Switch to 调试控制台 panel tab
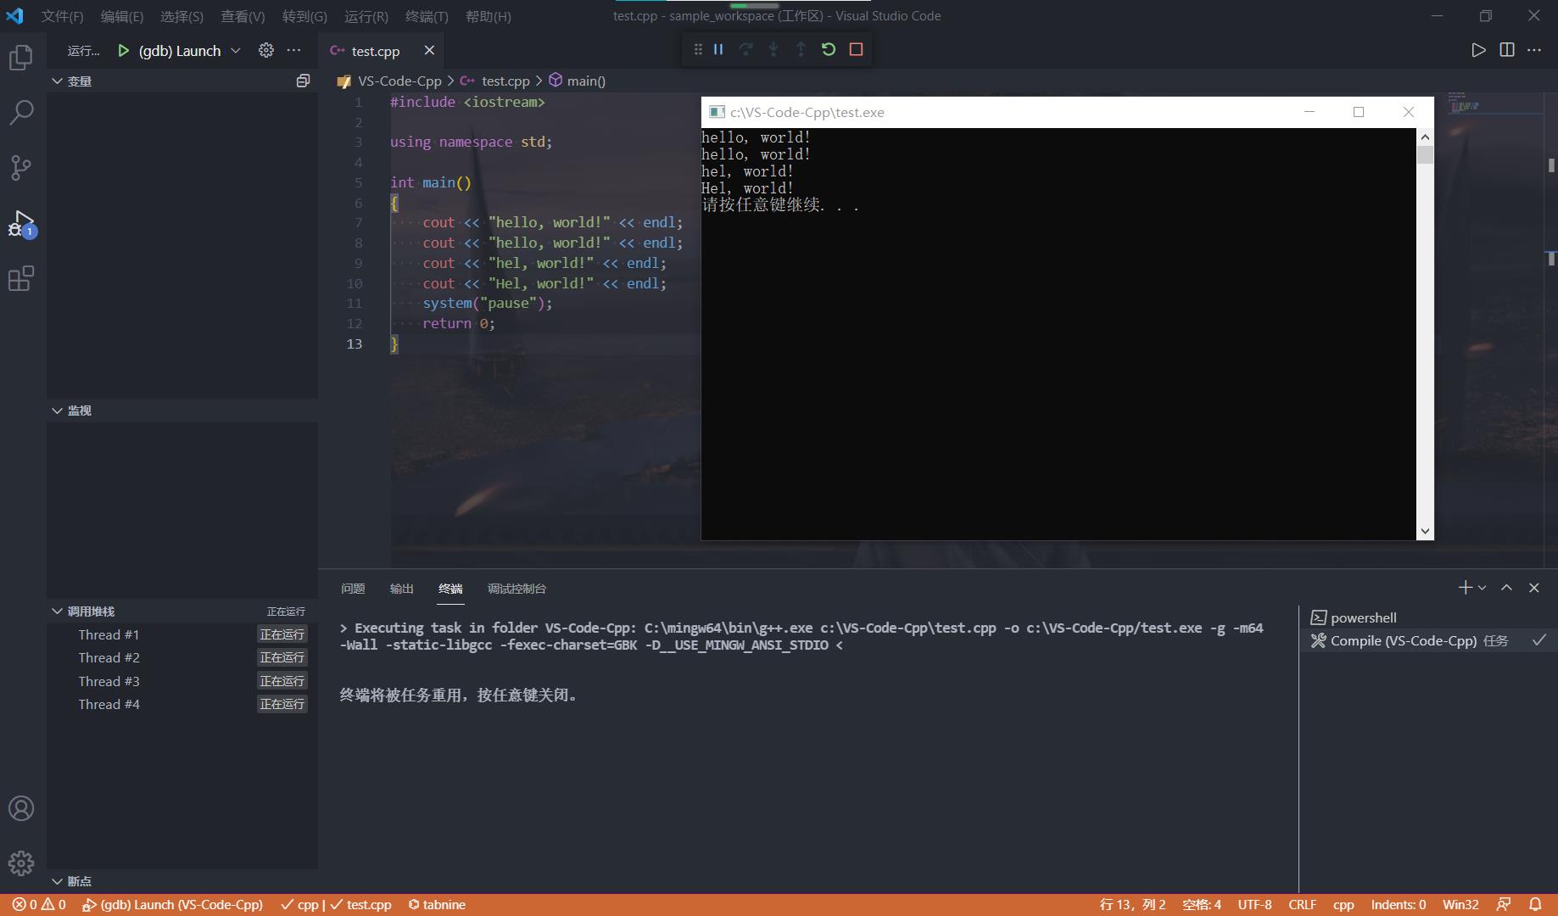Screen dimensions: 1558x916 coord(517,589)
